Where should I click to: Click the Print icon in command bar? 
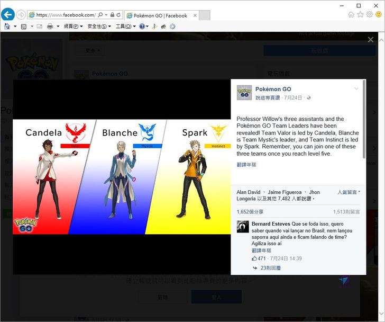tap(50, 26)
